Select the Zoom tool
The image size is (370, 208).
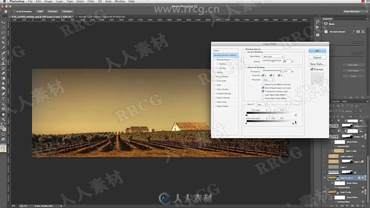point(3,119)
